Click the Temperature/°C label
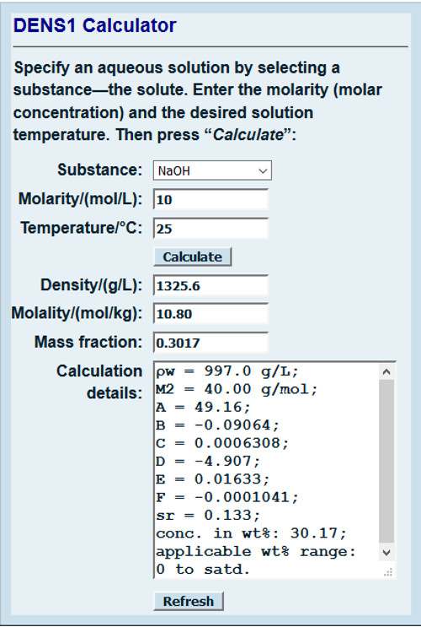 tap(82, 228)
